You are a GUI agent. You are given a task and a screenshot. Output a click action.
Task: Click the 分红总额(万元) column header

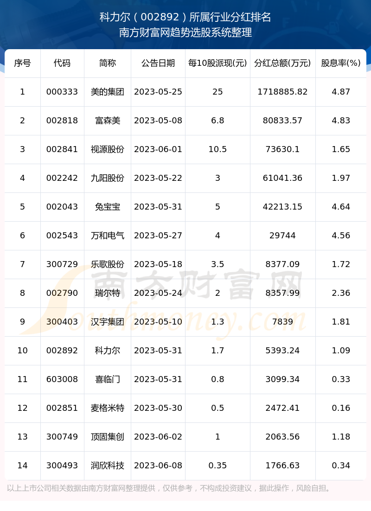coord(282,63)
